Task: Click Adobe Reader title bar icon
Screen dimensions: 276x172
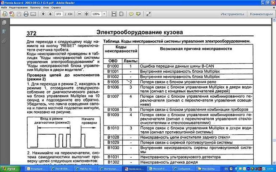Action: (x=2, y=3)
